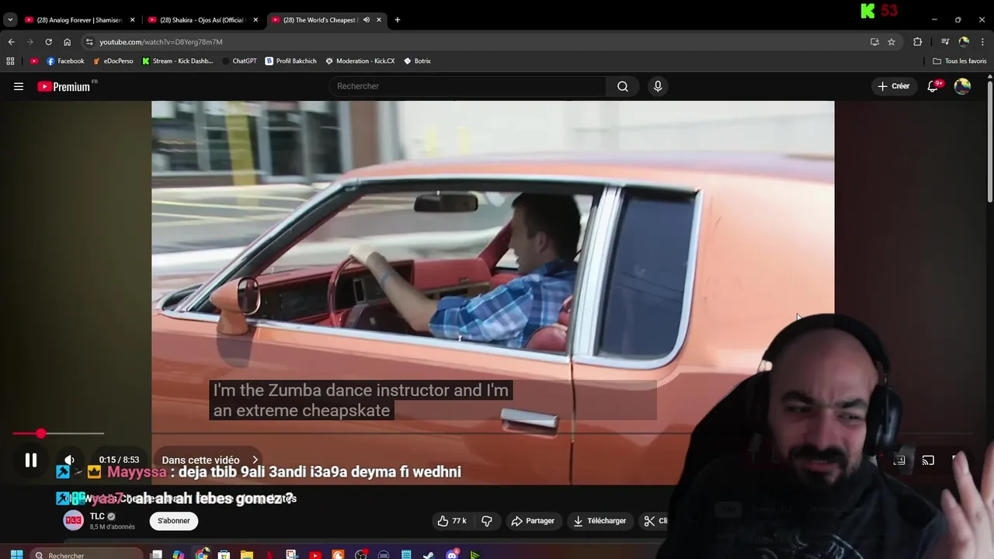Screen dimensions: 994x559
Task: Open Moderation - Kick.CX bookmark
Action: point(360,61)
